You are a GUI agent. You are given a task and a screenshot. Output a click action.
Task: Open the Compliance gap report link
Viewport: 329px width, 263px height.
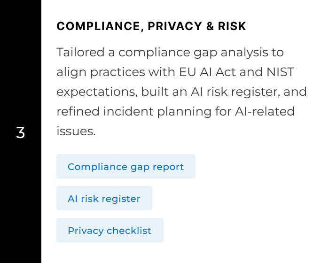[125, 167]
